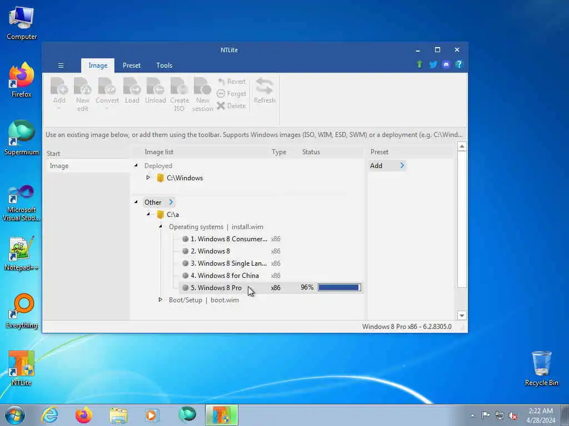
Task: Open the Supermium desktop shortcut
Action: pos(22,138)
